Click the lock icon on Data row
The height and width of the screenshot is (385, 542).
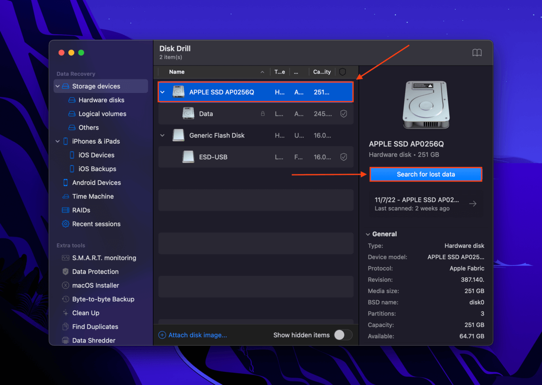263,114
